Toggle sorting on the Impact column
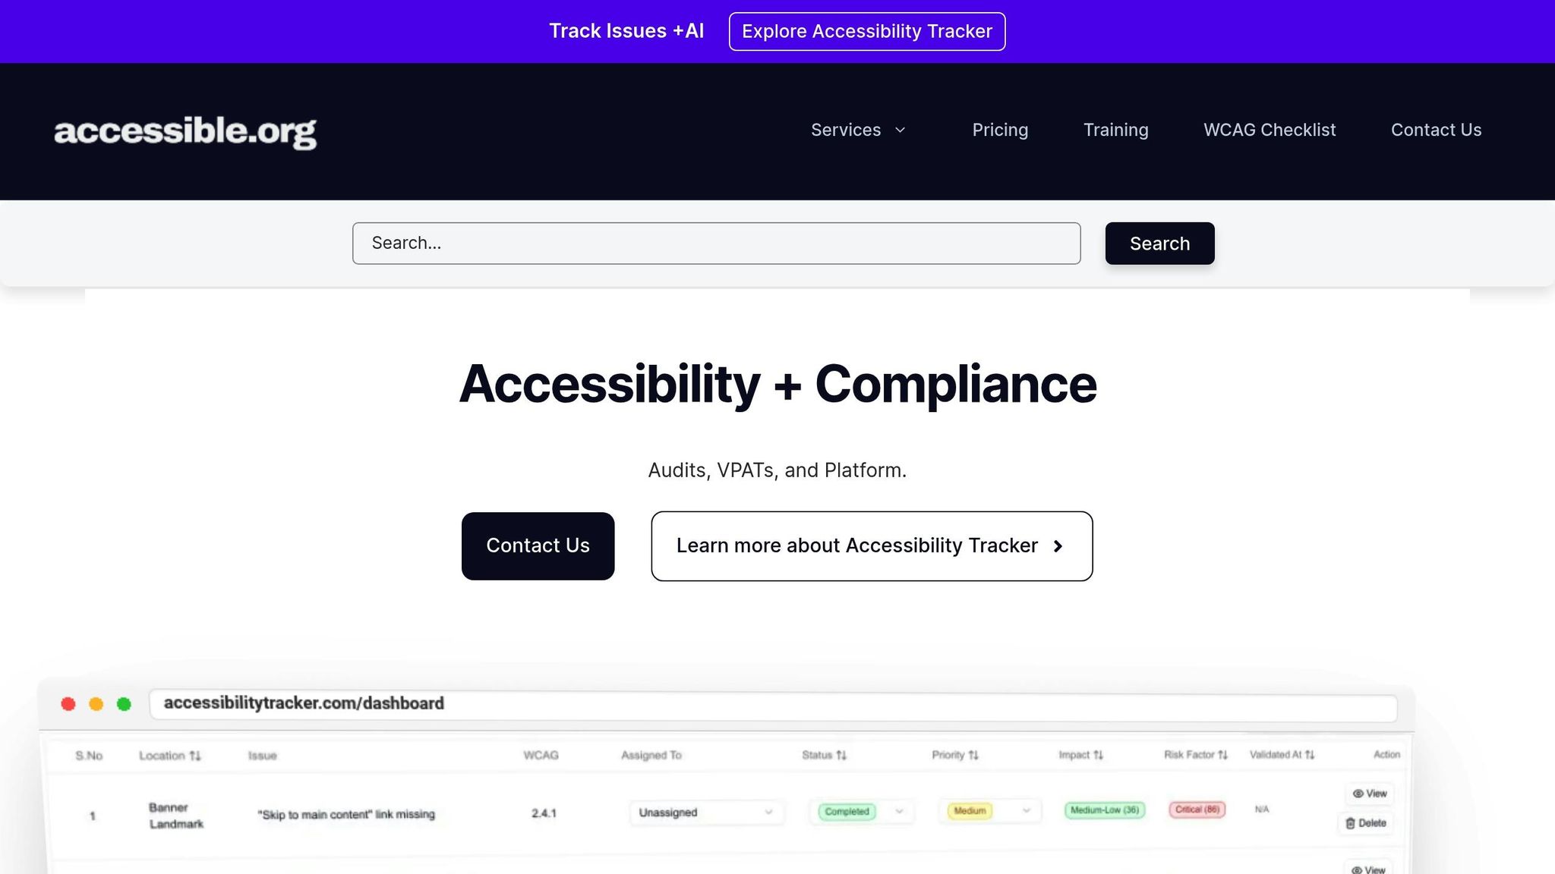This screenshot has width=1555, height=874. coord(1099,755)
